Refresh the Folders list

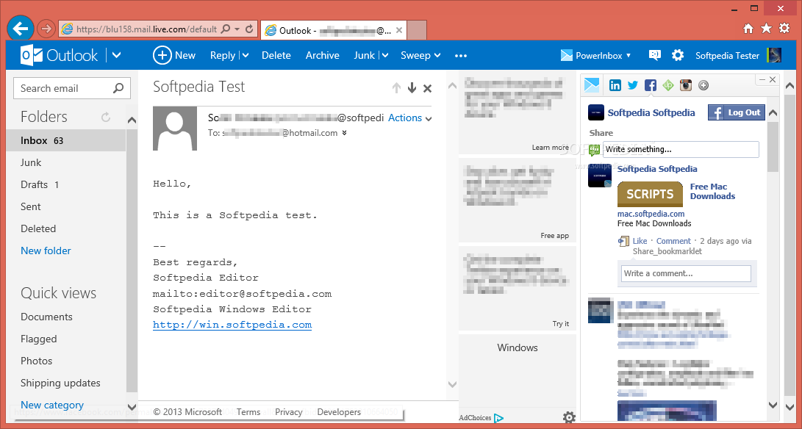click(x=106, y=117)
